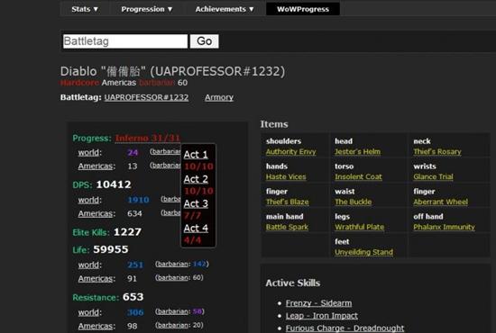496x333 pixels.
Task: Open the world ranking under Resistance
Action: pyautogui.click(x=88, y=312)
